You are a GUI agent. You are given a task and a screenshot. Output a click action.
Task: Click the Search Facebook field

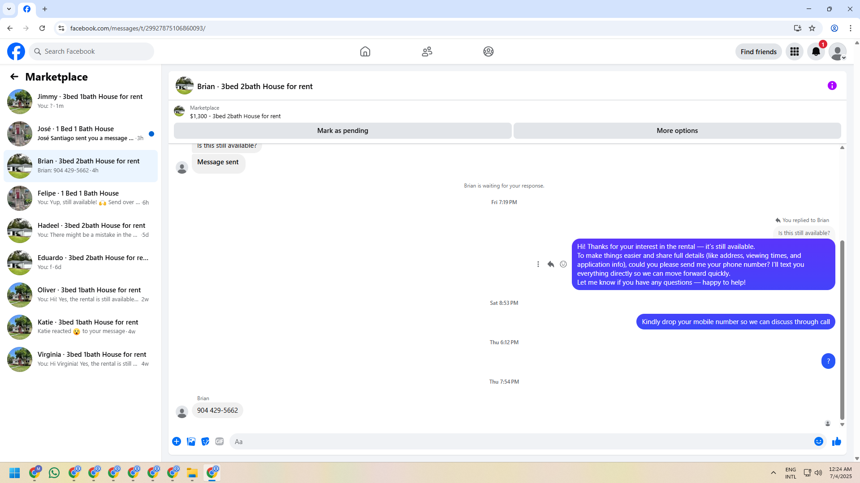(91, 51)
